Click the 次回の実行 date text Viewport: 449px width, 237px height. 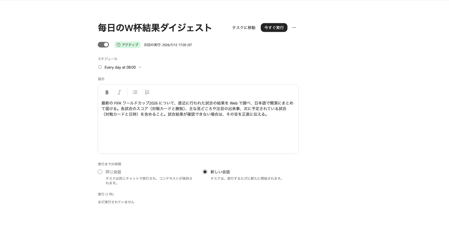[x=168, y=45]
